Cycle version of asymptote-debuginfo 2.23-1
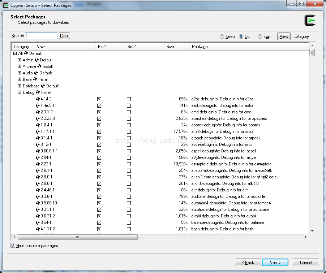The image size is (326, 273). 38,164
